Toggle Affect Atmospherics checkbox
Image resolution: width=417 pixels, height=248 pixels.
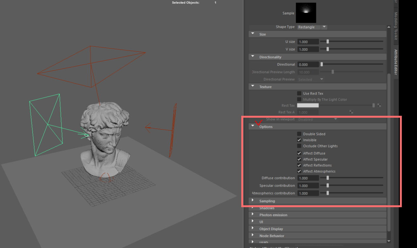pyautogui.click(x=299, y=171)
